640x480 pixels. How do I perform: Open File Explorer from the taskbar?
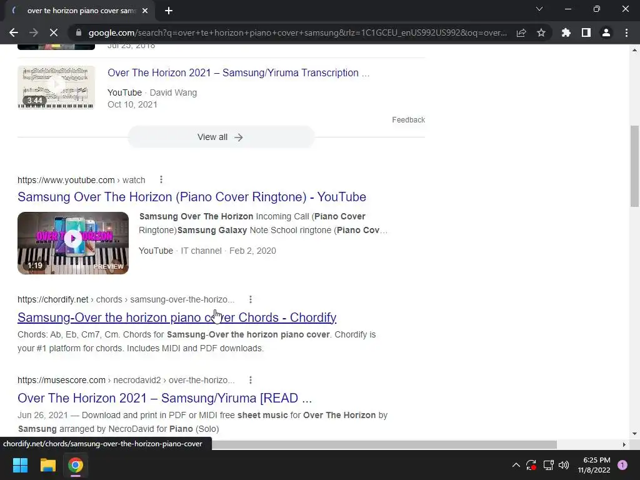[47, 465]
